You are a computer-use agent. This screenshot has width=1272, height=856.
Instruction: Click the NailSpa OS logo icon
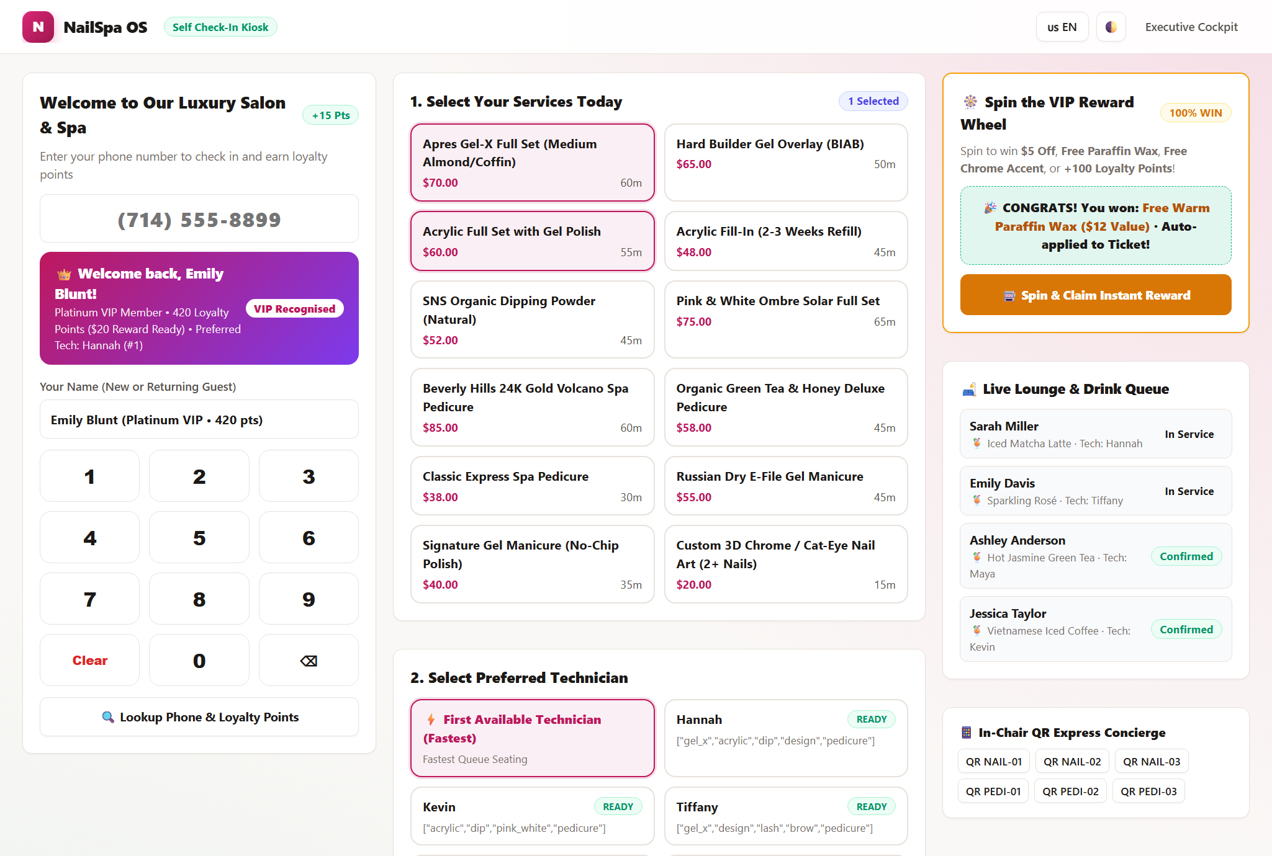(x=38, y=27)
